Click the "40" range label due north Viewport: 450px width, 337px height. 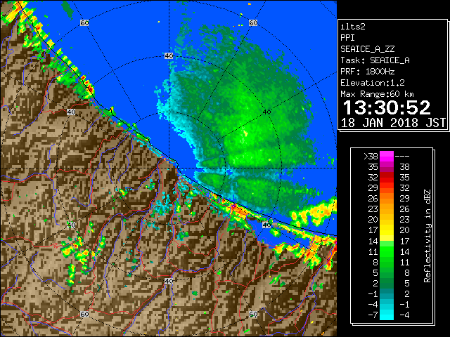(169, 56)
